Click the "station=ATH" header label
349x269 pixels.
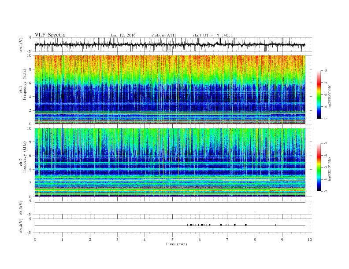click(163, 35)
